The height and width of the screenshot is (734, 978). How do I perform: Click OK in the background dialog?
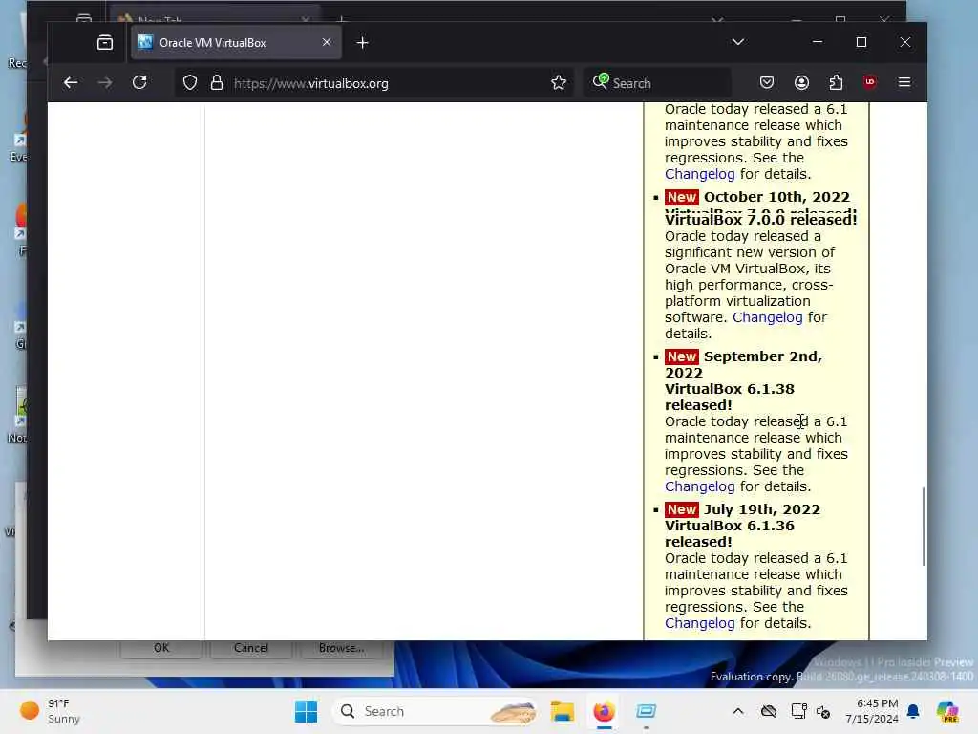click(x=160, y=648)
